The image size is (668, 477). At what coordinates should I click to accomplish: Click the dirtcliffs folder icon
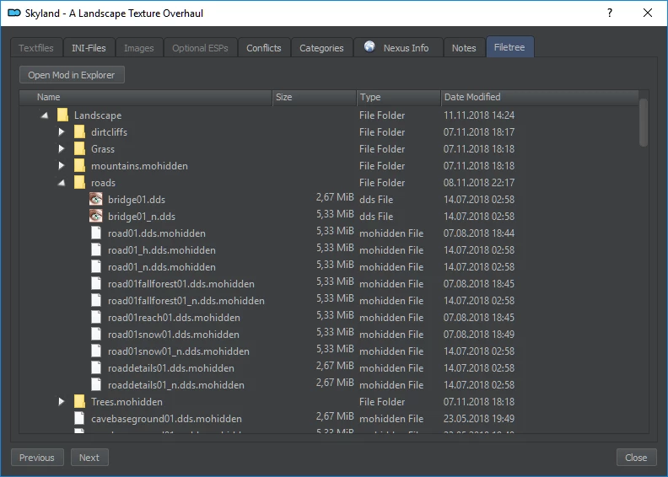(x=79, y=132)
